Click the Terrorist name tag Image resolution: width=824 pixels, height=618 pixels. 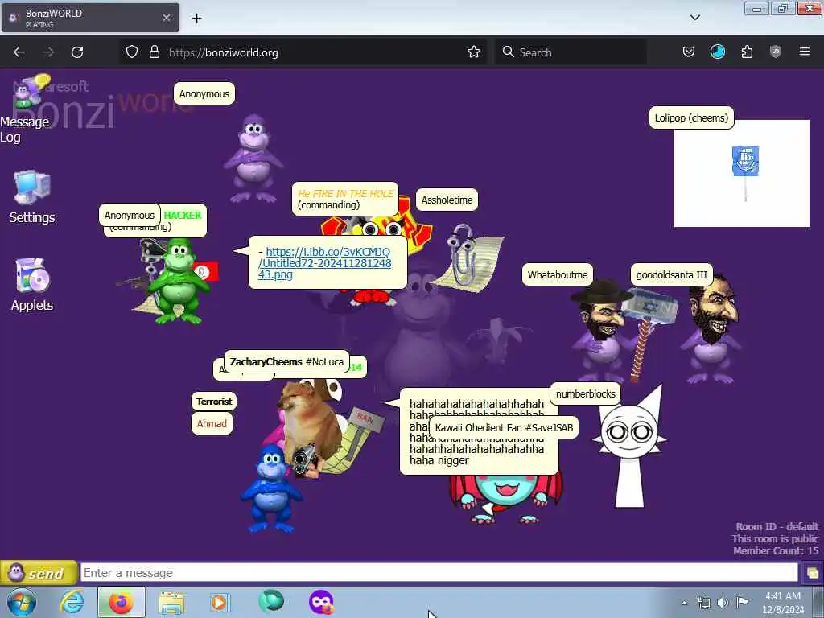coord(214,402)
